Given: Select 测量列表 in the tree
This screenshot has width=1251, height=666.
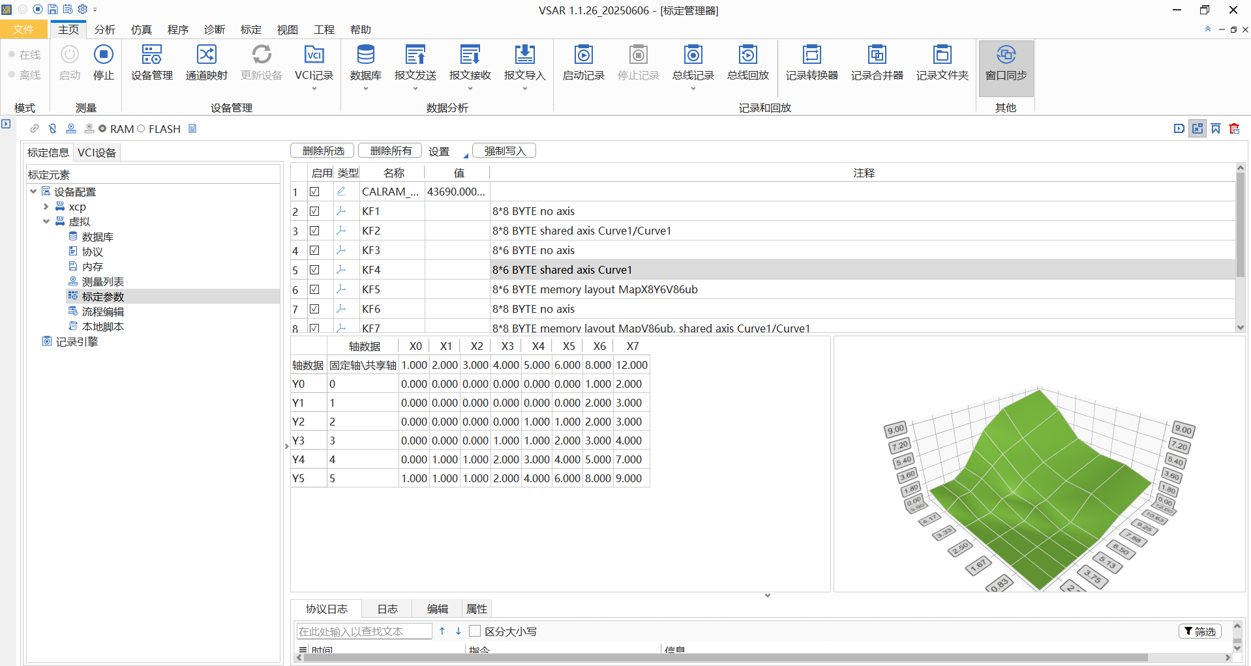Looking at the screenshot, I should point(103,282).
